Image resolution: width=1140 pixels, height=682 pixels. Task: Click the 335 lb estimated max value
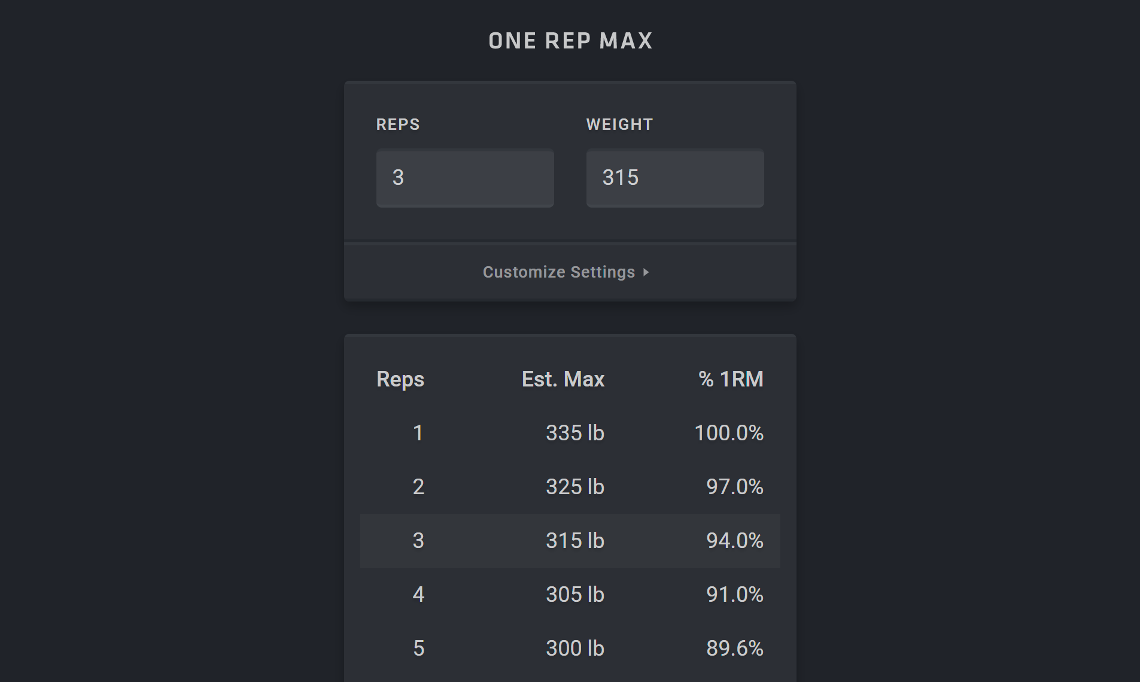click(574, 433)
